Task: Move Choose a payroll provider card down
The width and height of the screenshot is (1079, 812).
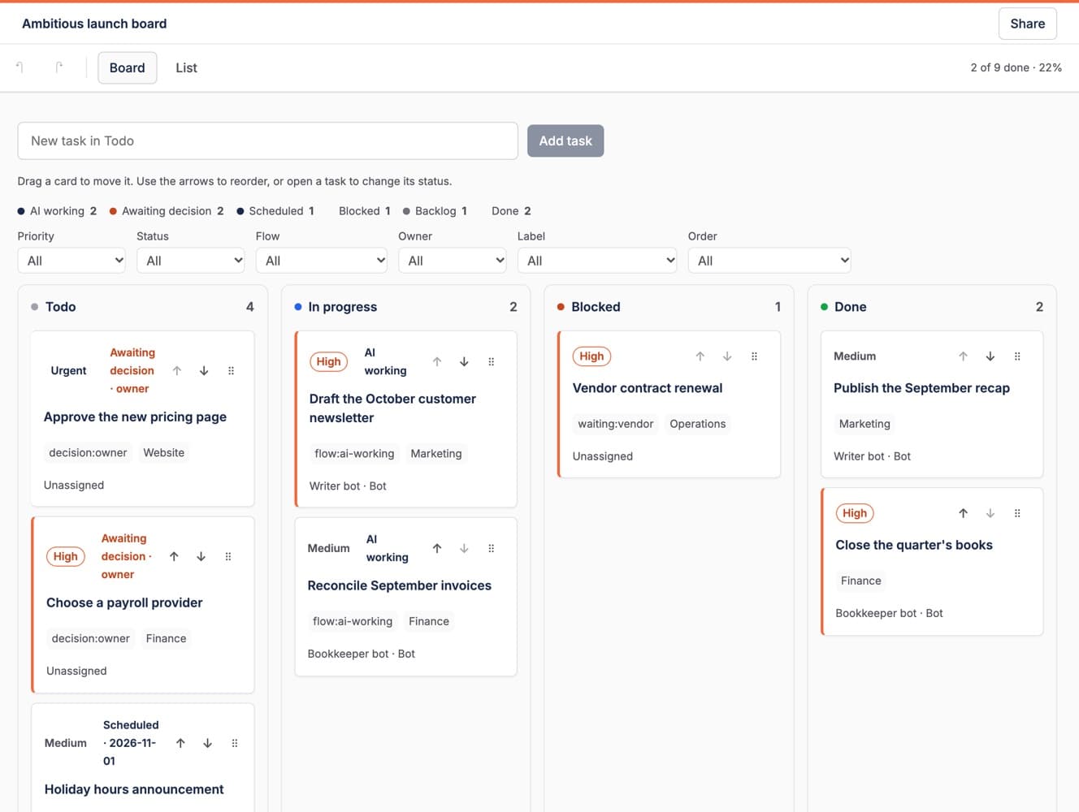Action: pos(201,557)
